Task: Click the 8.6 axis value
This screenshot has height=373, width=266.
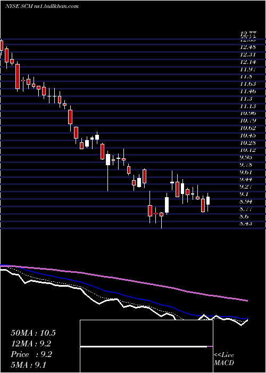Action: pos(245,216)
